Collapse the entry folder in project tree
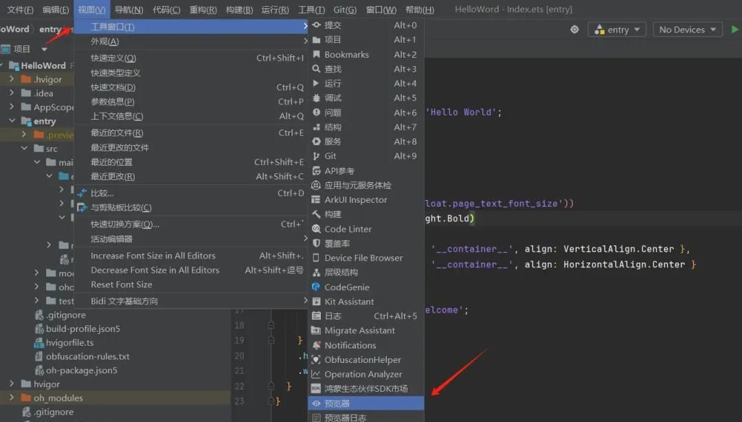This screenshot has width=742, height=422. point(12,121)
